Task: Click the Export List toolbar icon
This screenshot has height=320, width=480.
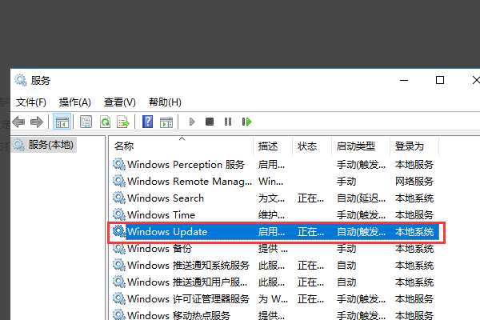Action: click(x=123, y=122)
